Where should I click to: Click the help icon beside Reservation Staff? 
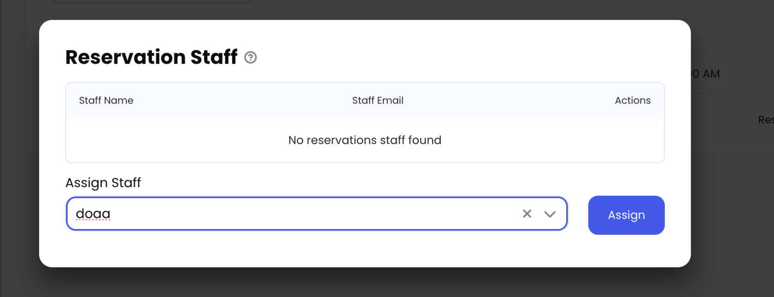click(x=250, y=58)
